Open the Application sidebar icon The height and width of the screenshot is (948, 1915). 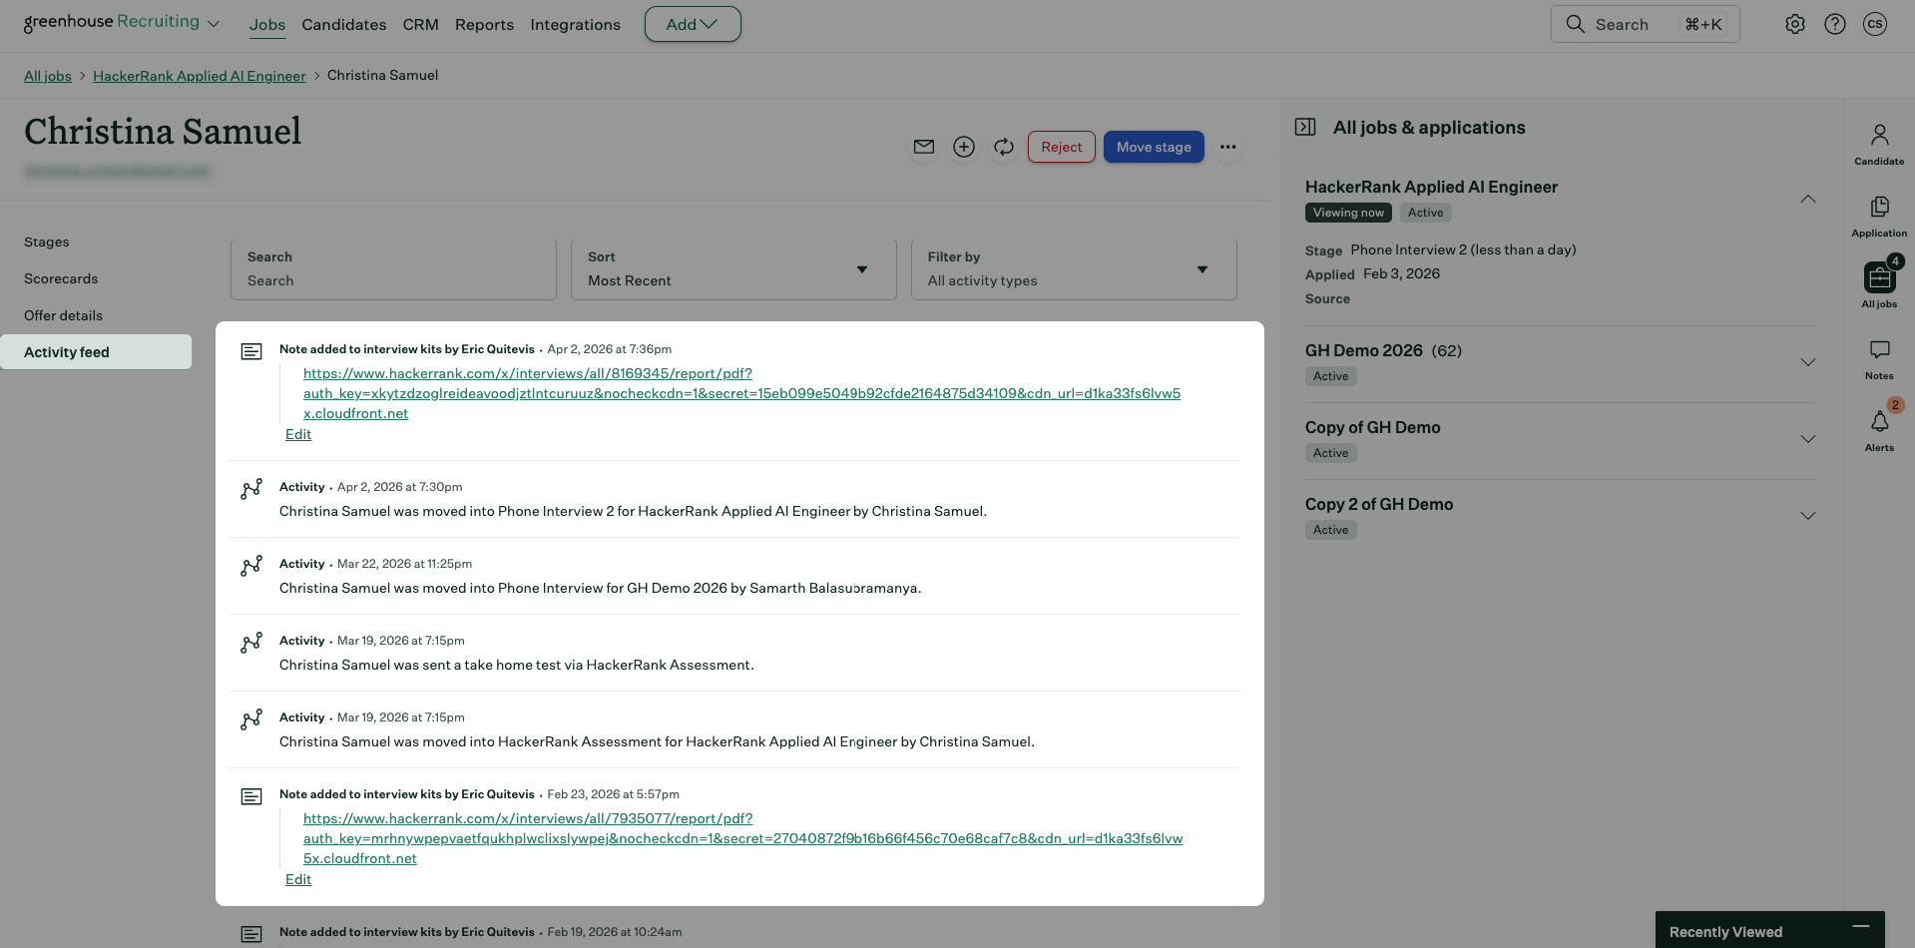[x=1879, y=216]
